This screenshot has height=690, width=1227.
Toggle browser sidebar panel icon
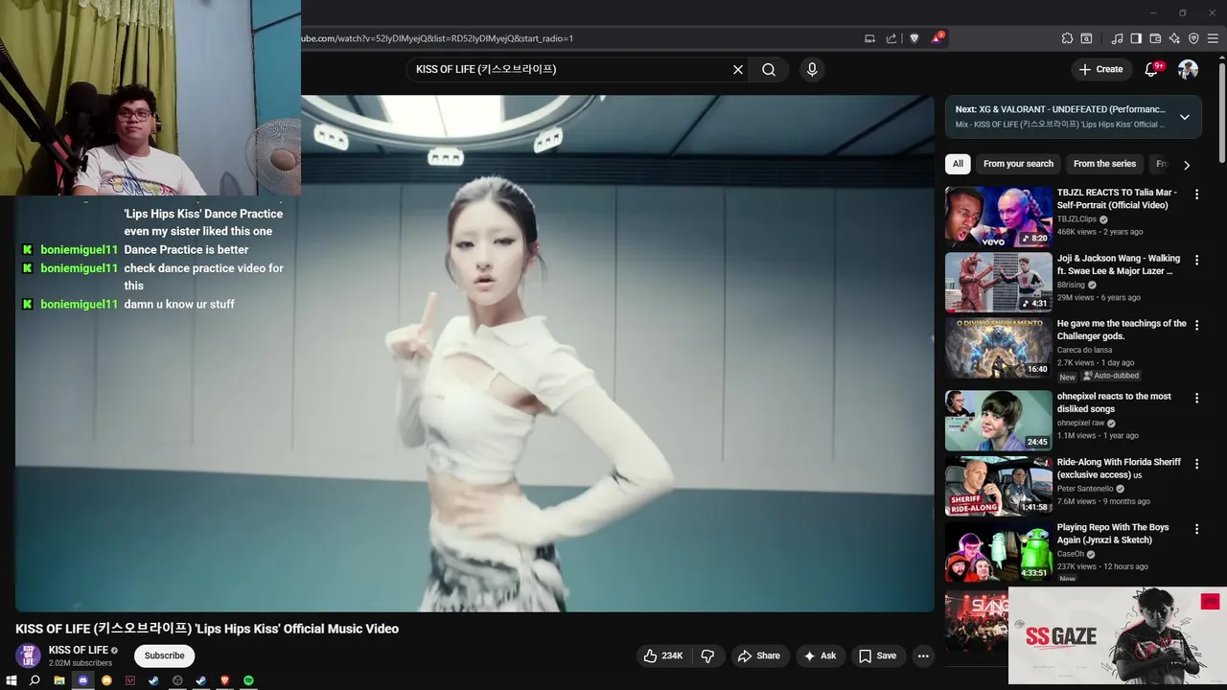coord(1136,38)
